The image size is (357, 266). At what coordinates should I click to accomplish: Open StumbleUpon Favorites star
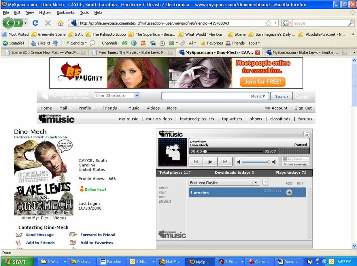[212, 43]
